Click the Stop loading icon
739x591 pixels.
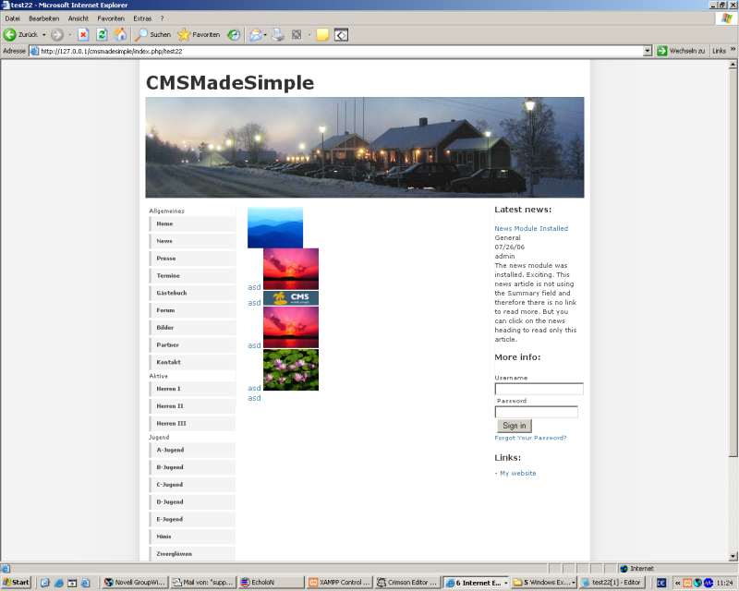pos(83,34)
